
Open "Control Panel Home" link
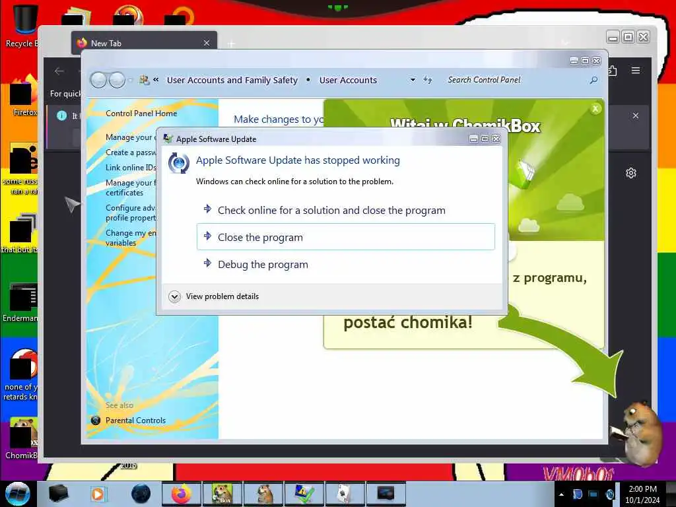pos(141,114)
